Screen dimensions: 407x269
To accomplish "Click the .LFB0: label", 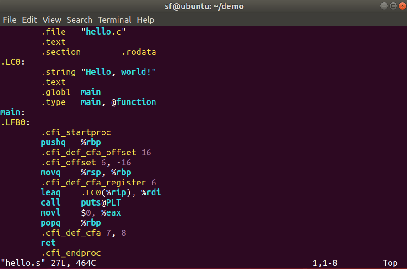I will [15, 122].
